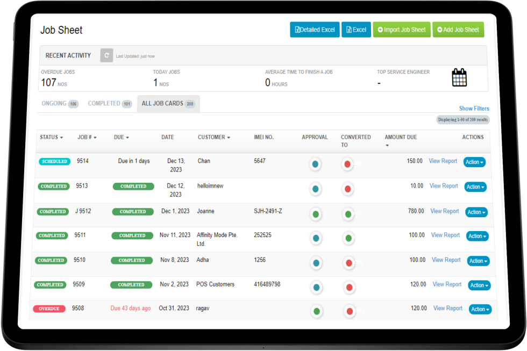The width and height of the screenshot is (527, 351).
Task: Click job number J 9512
Action: pos(83,211)
